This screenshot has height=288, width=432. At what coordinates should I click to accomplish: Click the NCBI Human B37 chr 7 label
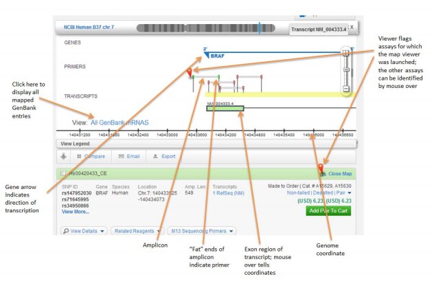pyautogui.click(x=89, y=27)
